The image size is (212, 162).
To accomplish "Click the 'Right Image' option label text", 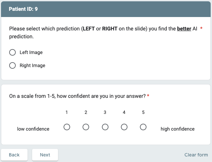I will click(x=32, y=65).
